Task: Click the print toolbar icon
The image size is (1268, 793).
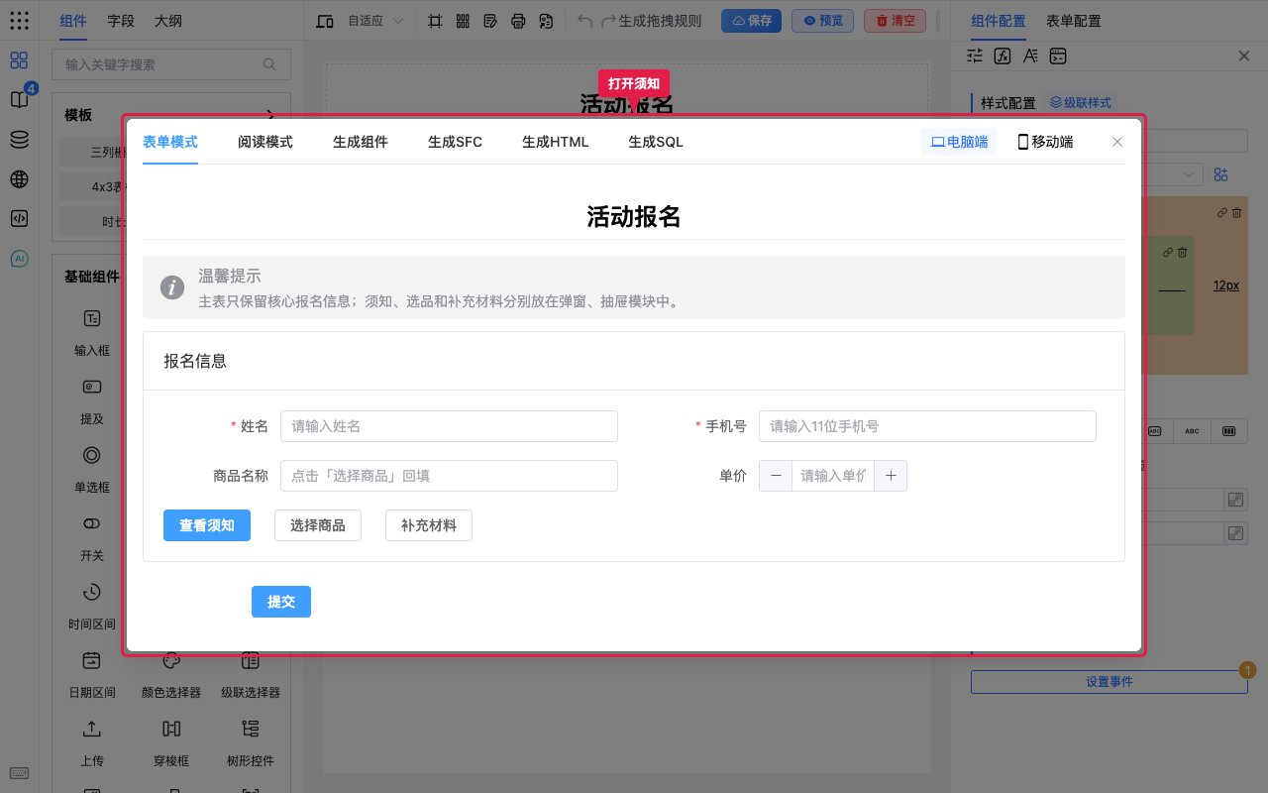Action: (518, 21)
